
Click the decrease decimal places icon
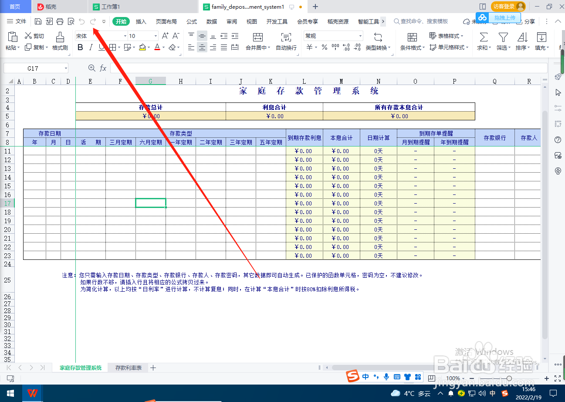pyautogui.click(x=357, y=48)
